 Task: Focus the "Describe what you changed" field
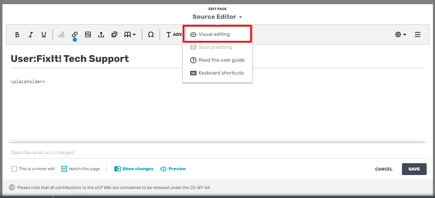tap(217, 152)
